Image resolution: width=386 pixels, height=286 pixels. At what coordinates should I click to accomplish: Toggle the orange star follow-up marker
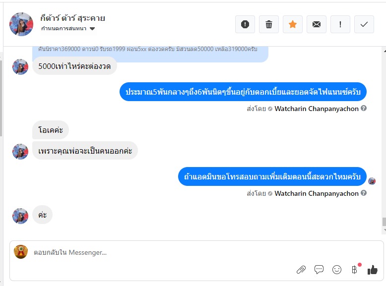(293, 24)
